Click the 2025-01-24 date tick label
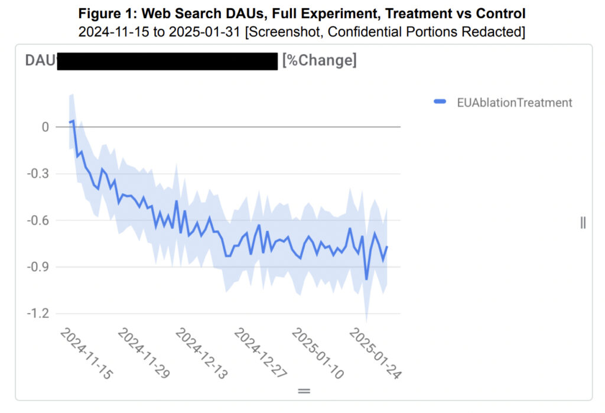605x413 pixels. point(375,354)
